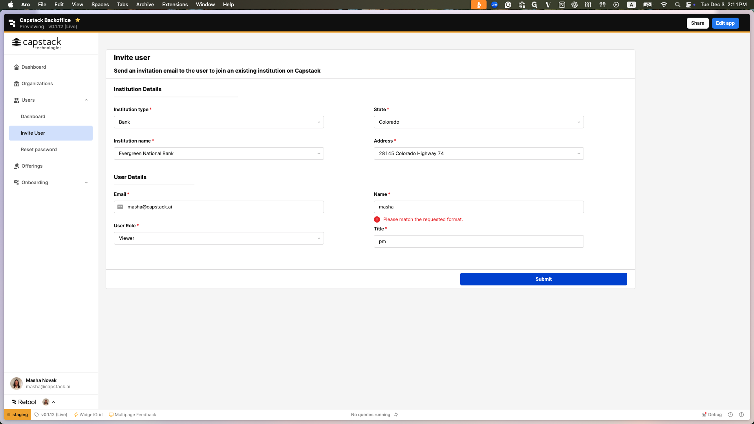Click the Retool logo icon in header
Image resolution: width=754 pixels, height=424 pixels.
(12, 23)
